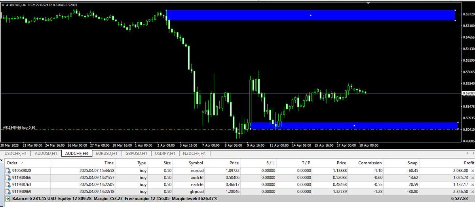The image size is (475, 207).
Task: Select order number 911948969
Action: (21, 191)
